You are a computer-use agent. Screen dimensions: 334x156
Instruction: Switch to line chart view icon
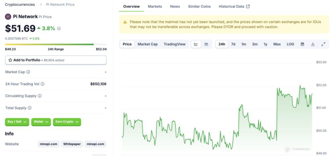click(x=196, y=44)
